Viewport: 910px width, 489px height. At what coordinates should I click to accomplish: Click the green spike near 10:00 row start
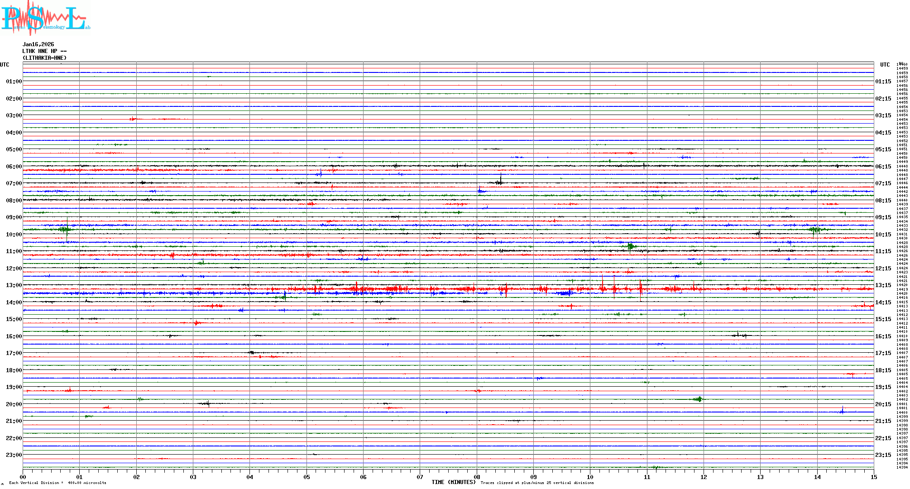tap(67, 229)
